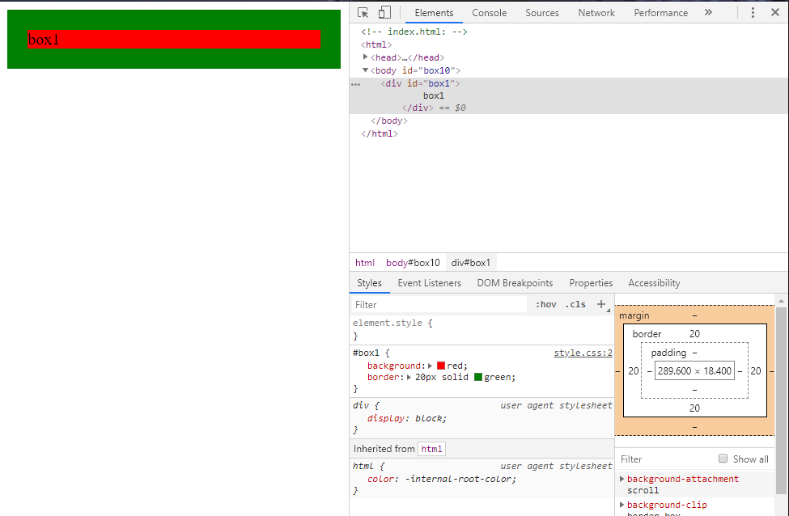Enable the Show all checkbox
This screenshot has width=789, height=516.
pyautogui.click(x=723, y=458)
